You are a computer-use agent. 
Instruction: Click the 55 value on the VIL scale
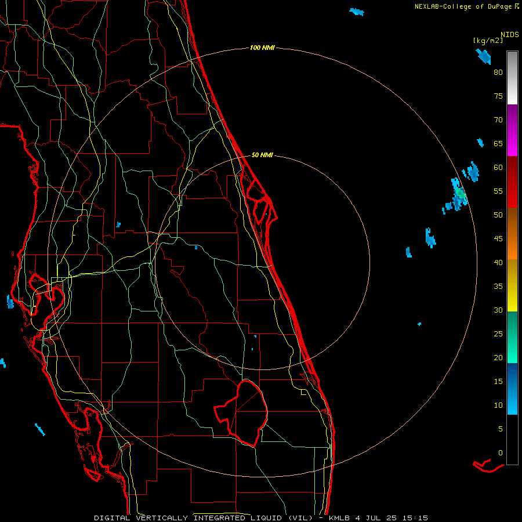[498, 191]
